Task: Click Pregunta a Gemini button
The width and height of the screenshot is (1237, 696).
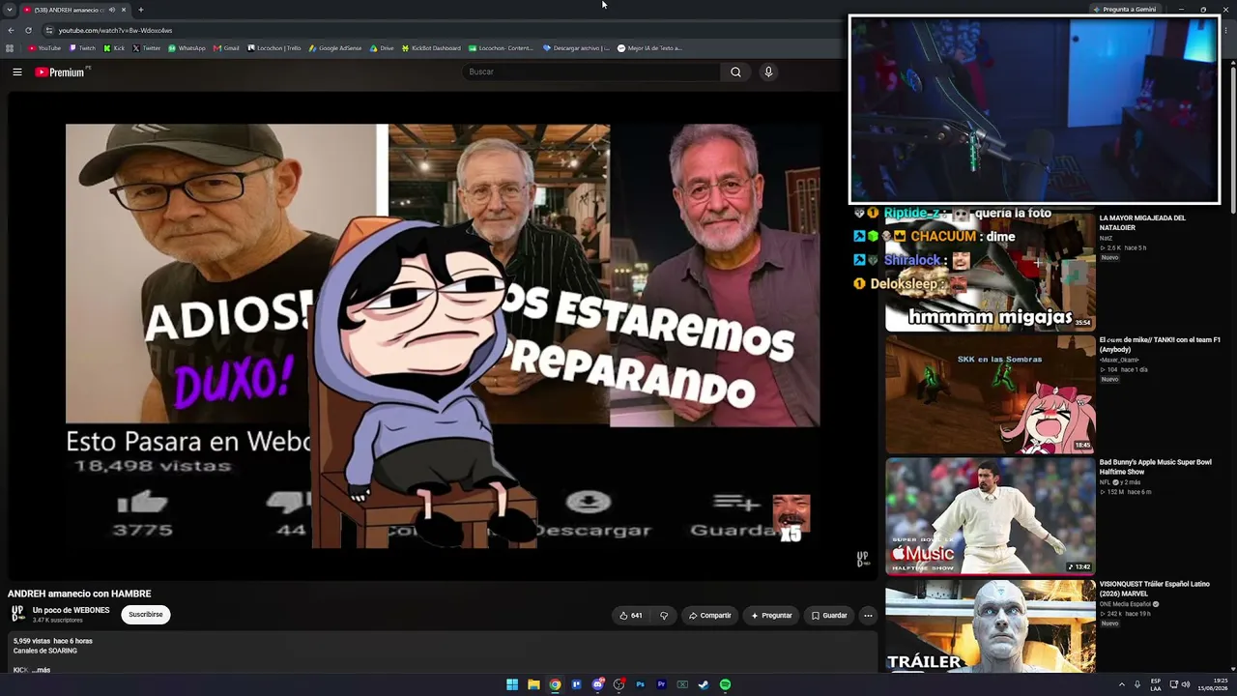Action: click(x=1124, y=10)
